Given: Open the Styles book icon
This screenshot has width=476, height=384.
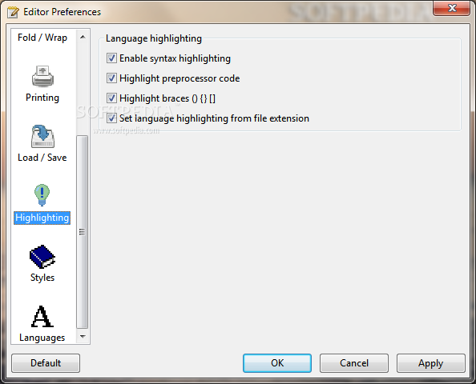Looking at the screenshot, I should [42, 257].
